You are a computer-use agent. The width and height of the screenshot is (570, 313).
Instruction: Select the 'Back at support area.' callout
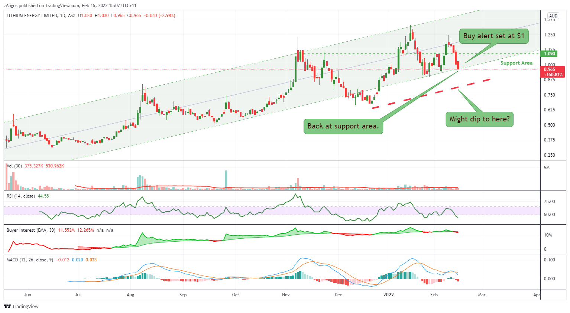tap(343, 126)
